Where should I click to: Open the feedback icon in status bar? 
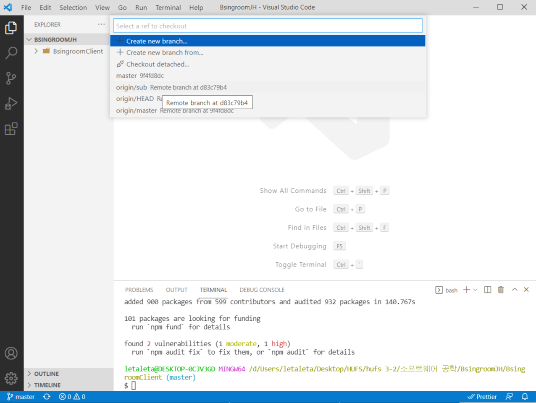[509, 397]
